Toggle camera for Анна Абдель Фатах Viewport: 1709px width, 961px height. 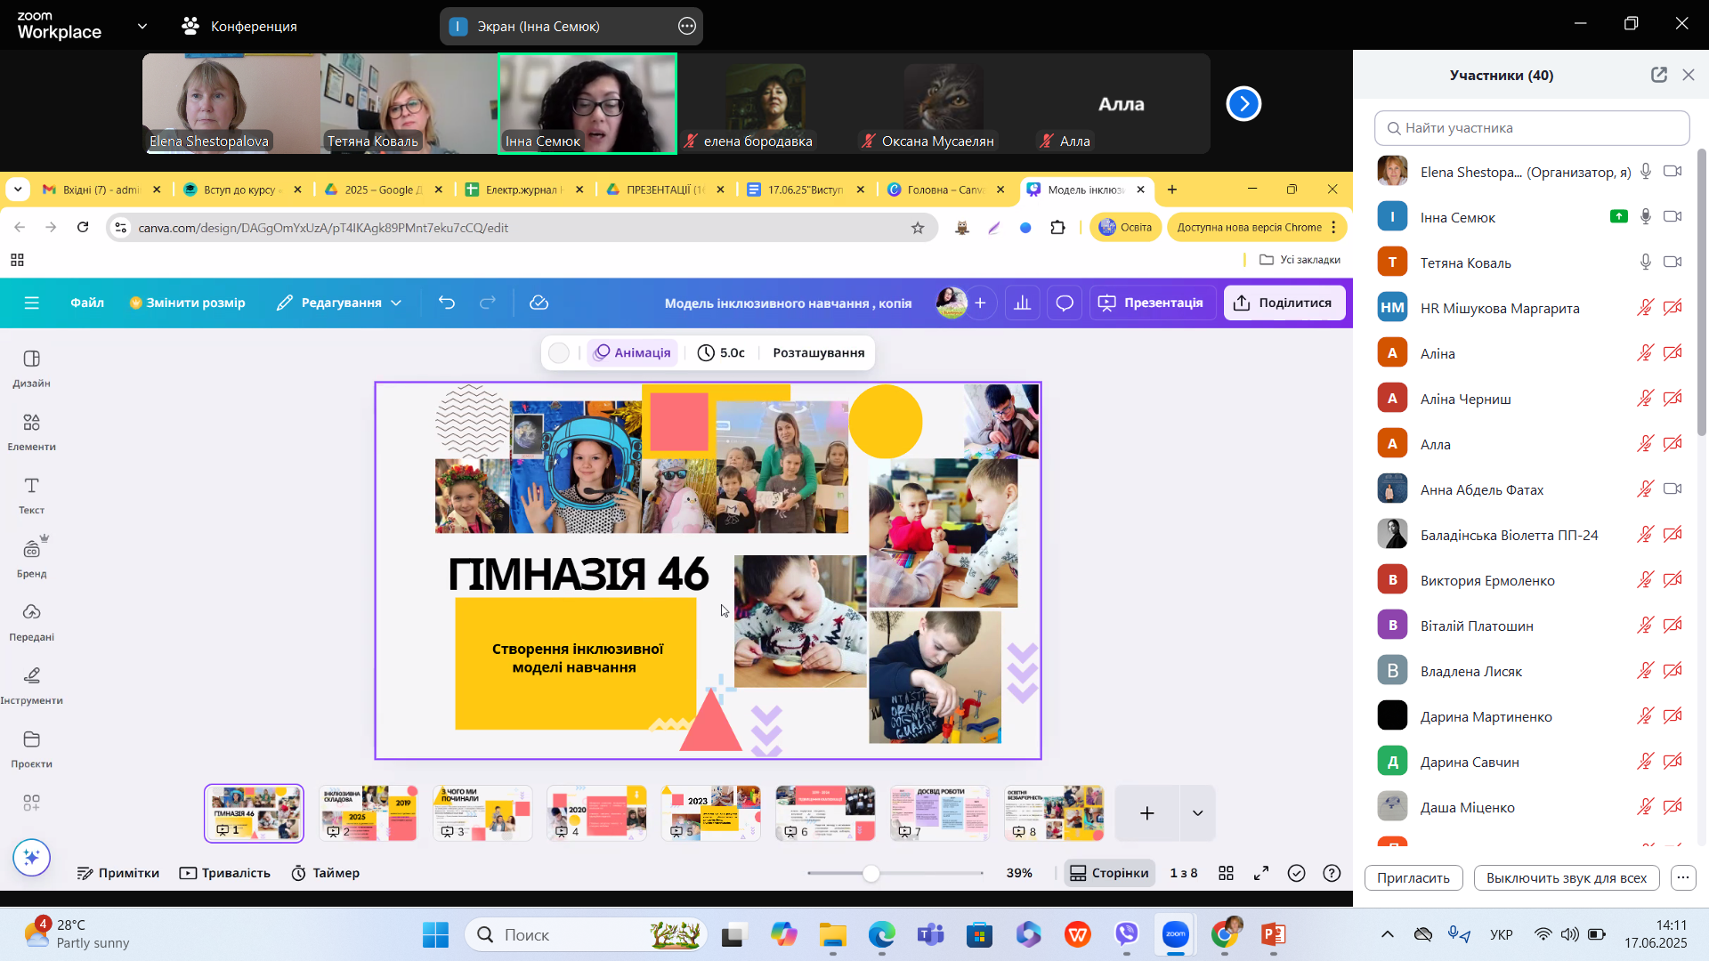tap(1673, 489)
